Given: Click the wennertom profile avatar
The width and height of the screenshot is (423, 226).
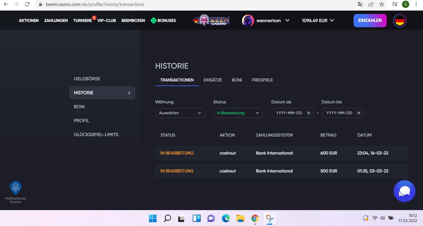Looking at the screenshot, I should (x=248, y=21).
